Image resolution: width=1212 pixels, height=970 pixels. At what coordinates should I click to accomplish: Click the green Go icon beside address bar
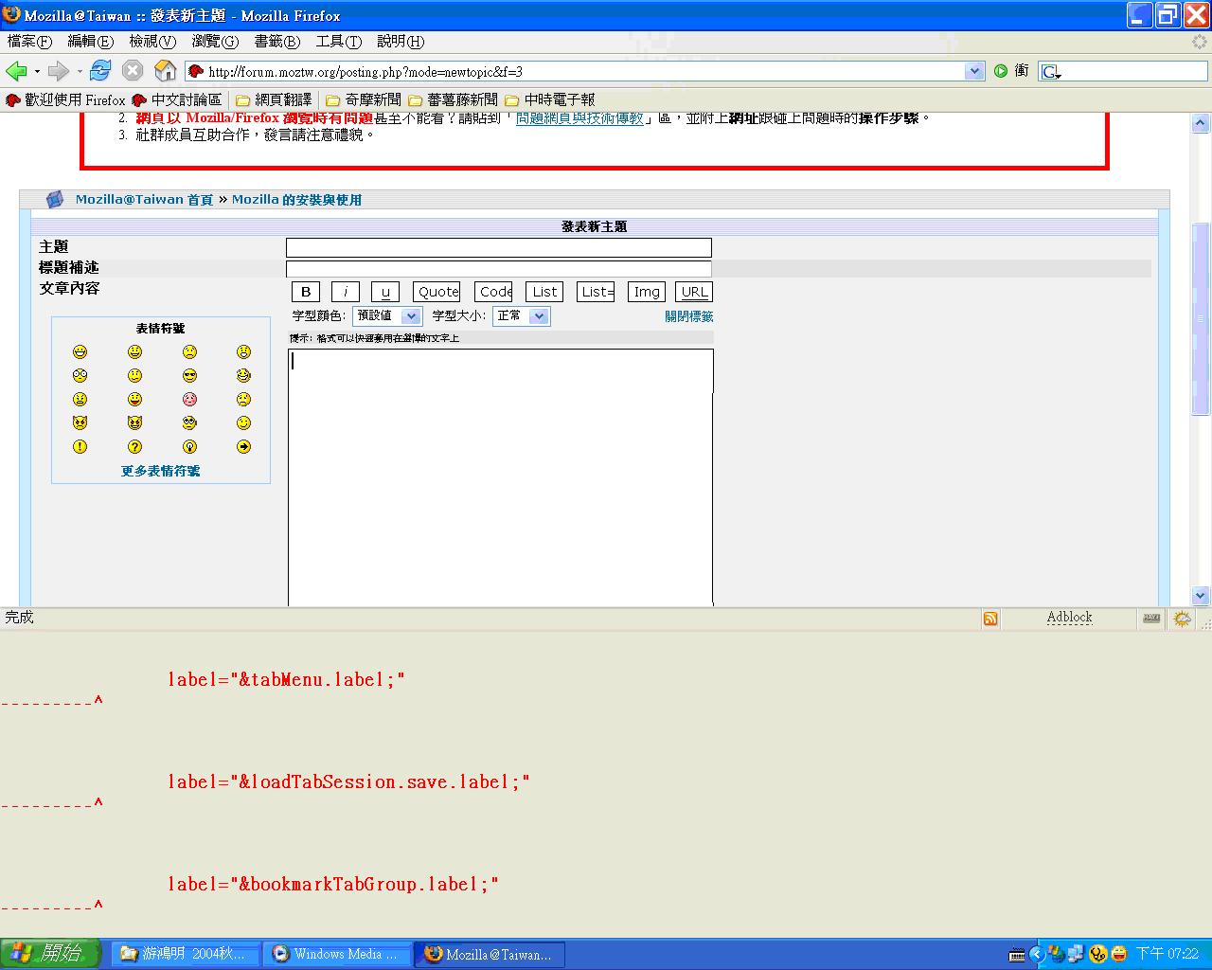click(1001, 71)
